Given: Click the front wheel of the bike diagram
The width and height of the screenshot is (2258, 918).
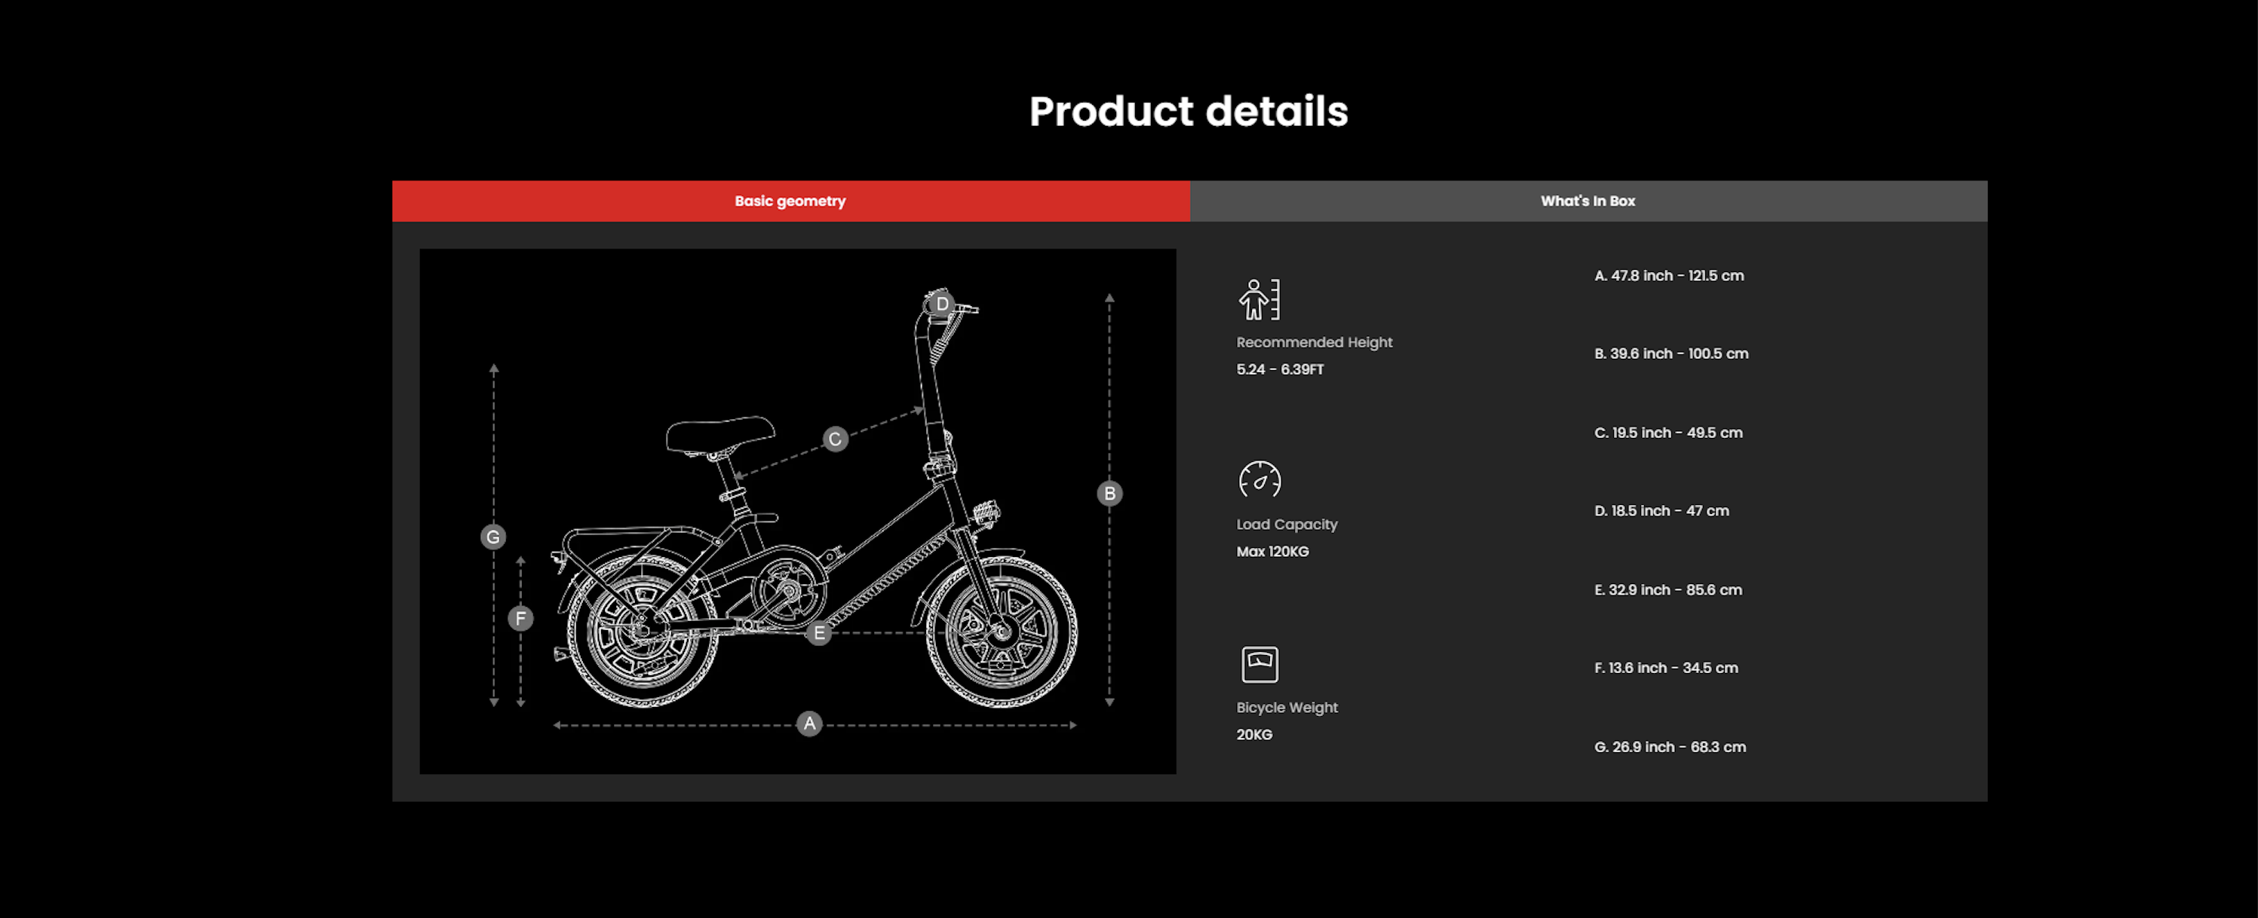Looking at the screenshot, I should pyautogui.click(x=1001, y=632).
